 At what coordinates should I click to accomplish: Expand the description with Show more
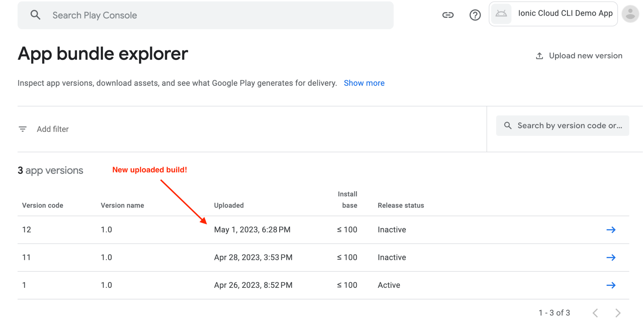click(x=364, y=83)
